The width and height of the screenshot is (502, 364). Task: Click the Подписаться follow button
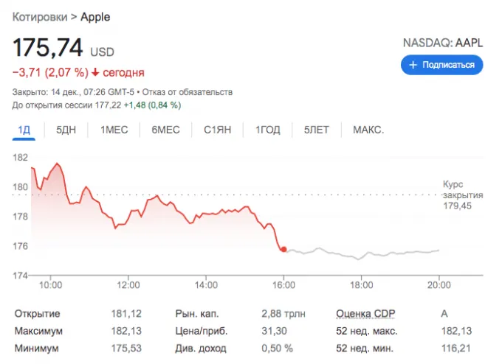tap(441, 65)
